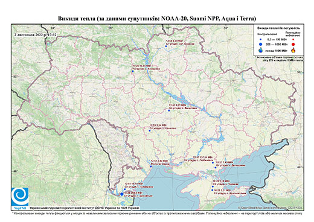314x222 pixels.
Task: Click the label text 12:51 18.79 МВт
Action: (134, 183)
